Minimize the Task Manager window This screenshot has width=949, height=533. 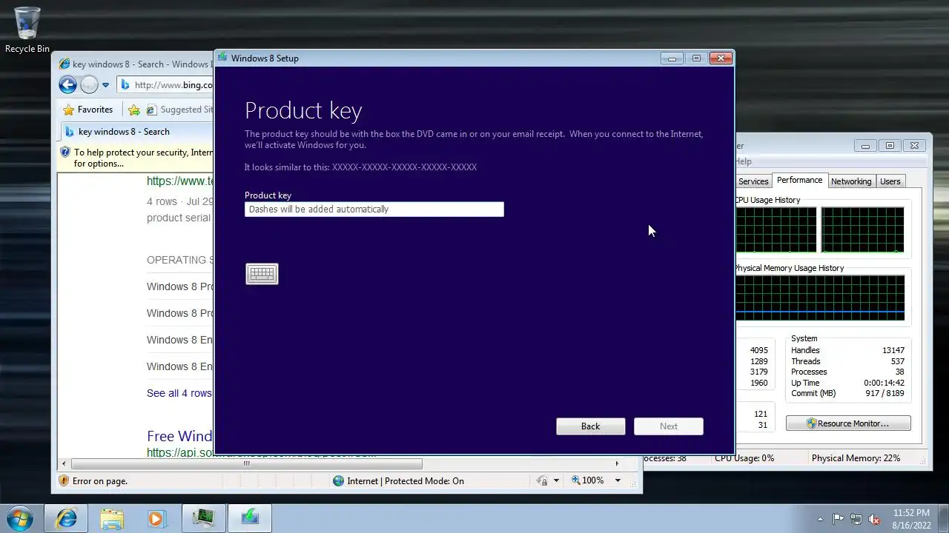865,146
